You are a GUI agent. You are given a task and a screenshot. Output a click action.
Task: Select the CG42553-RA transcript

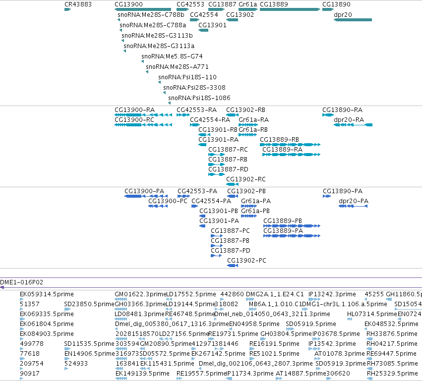click(x=183, y=115)
